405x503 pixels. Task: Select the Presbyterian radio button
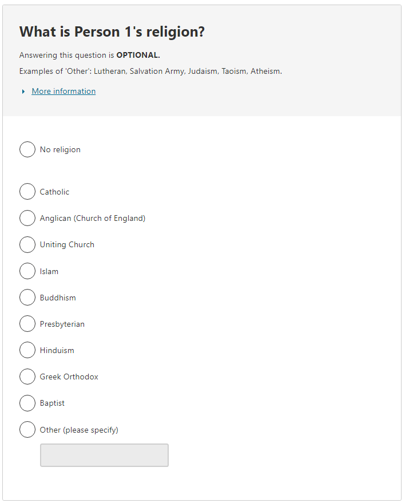coord(27,324)
